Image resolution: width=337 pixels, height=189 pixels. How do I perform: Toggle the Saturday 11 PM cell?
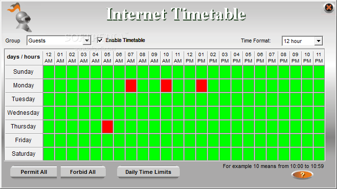click(x=319, y=154)
